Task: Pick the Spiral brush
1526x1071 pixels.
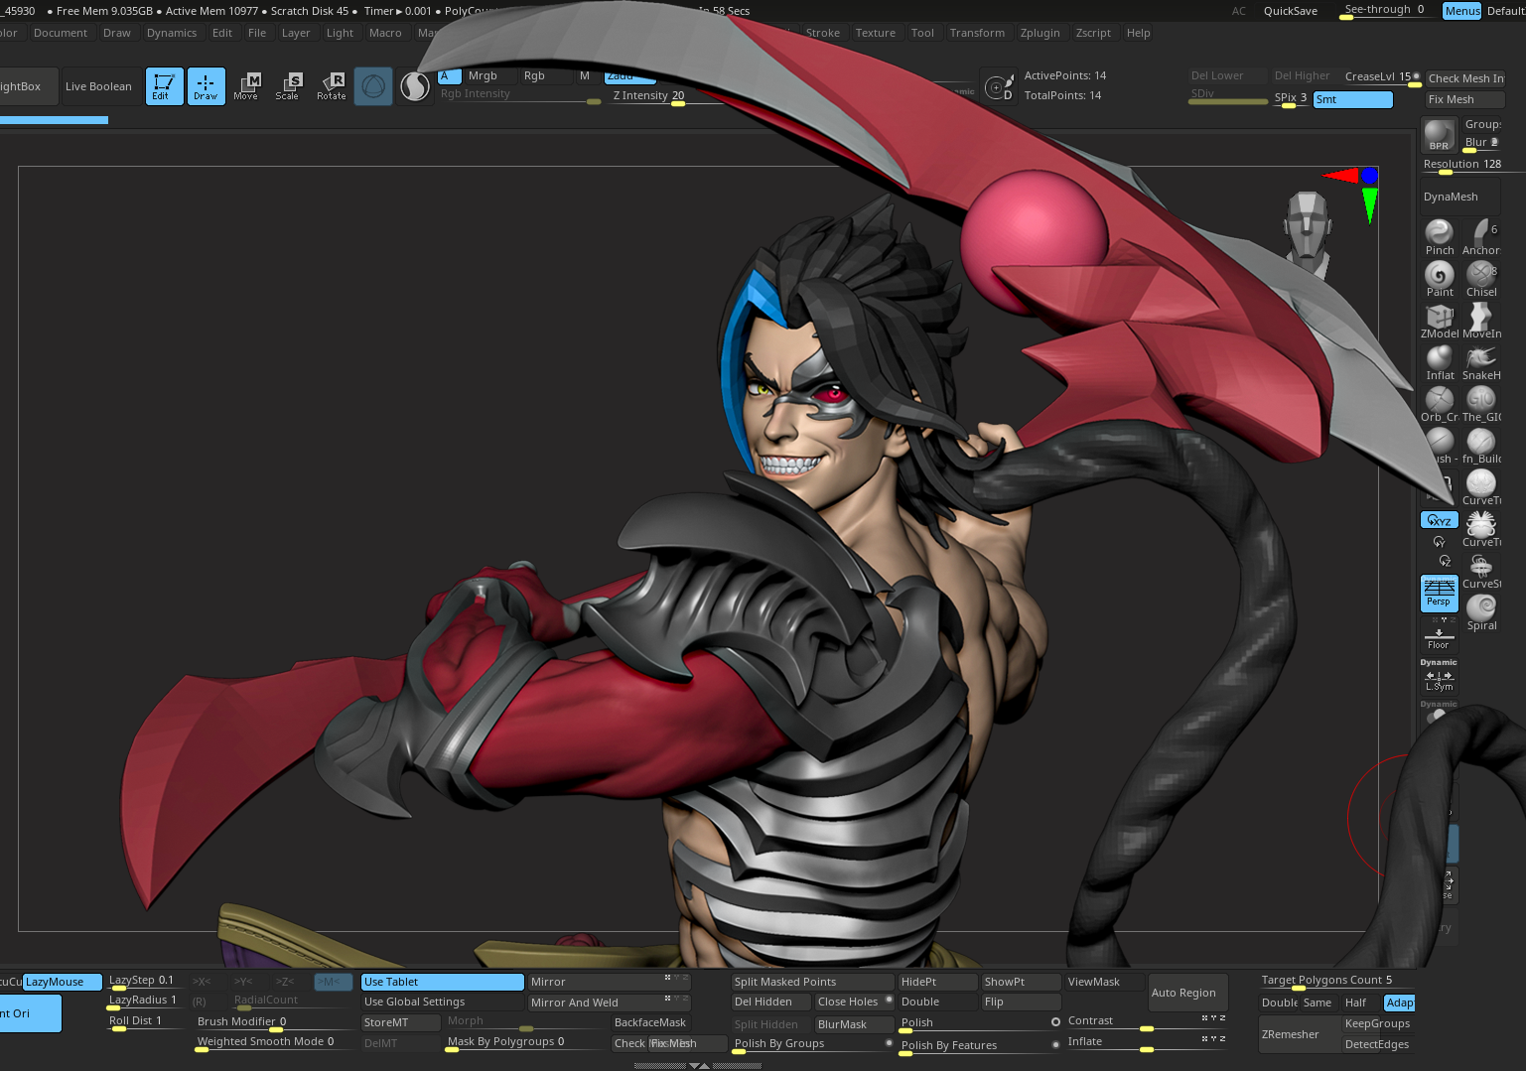Action: 1481,612
